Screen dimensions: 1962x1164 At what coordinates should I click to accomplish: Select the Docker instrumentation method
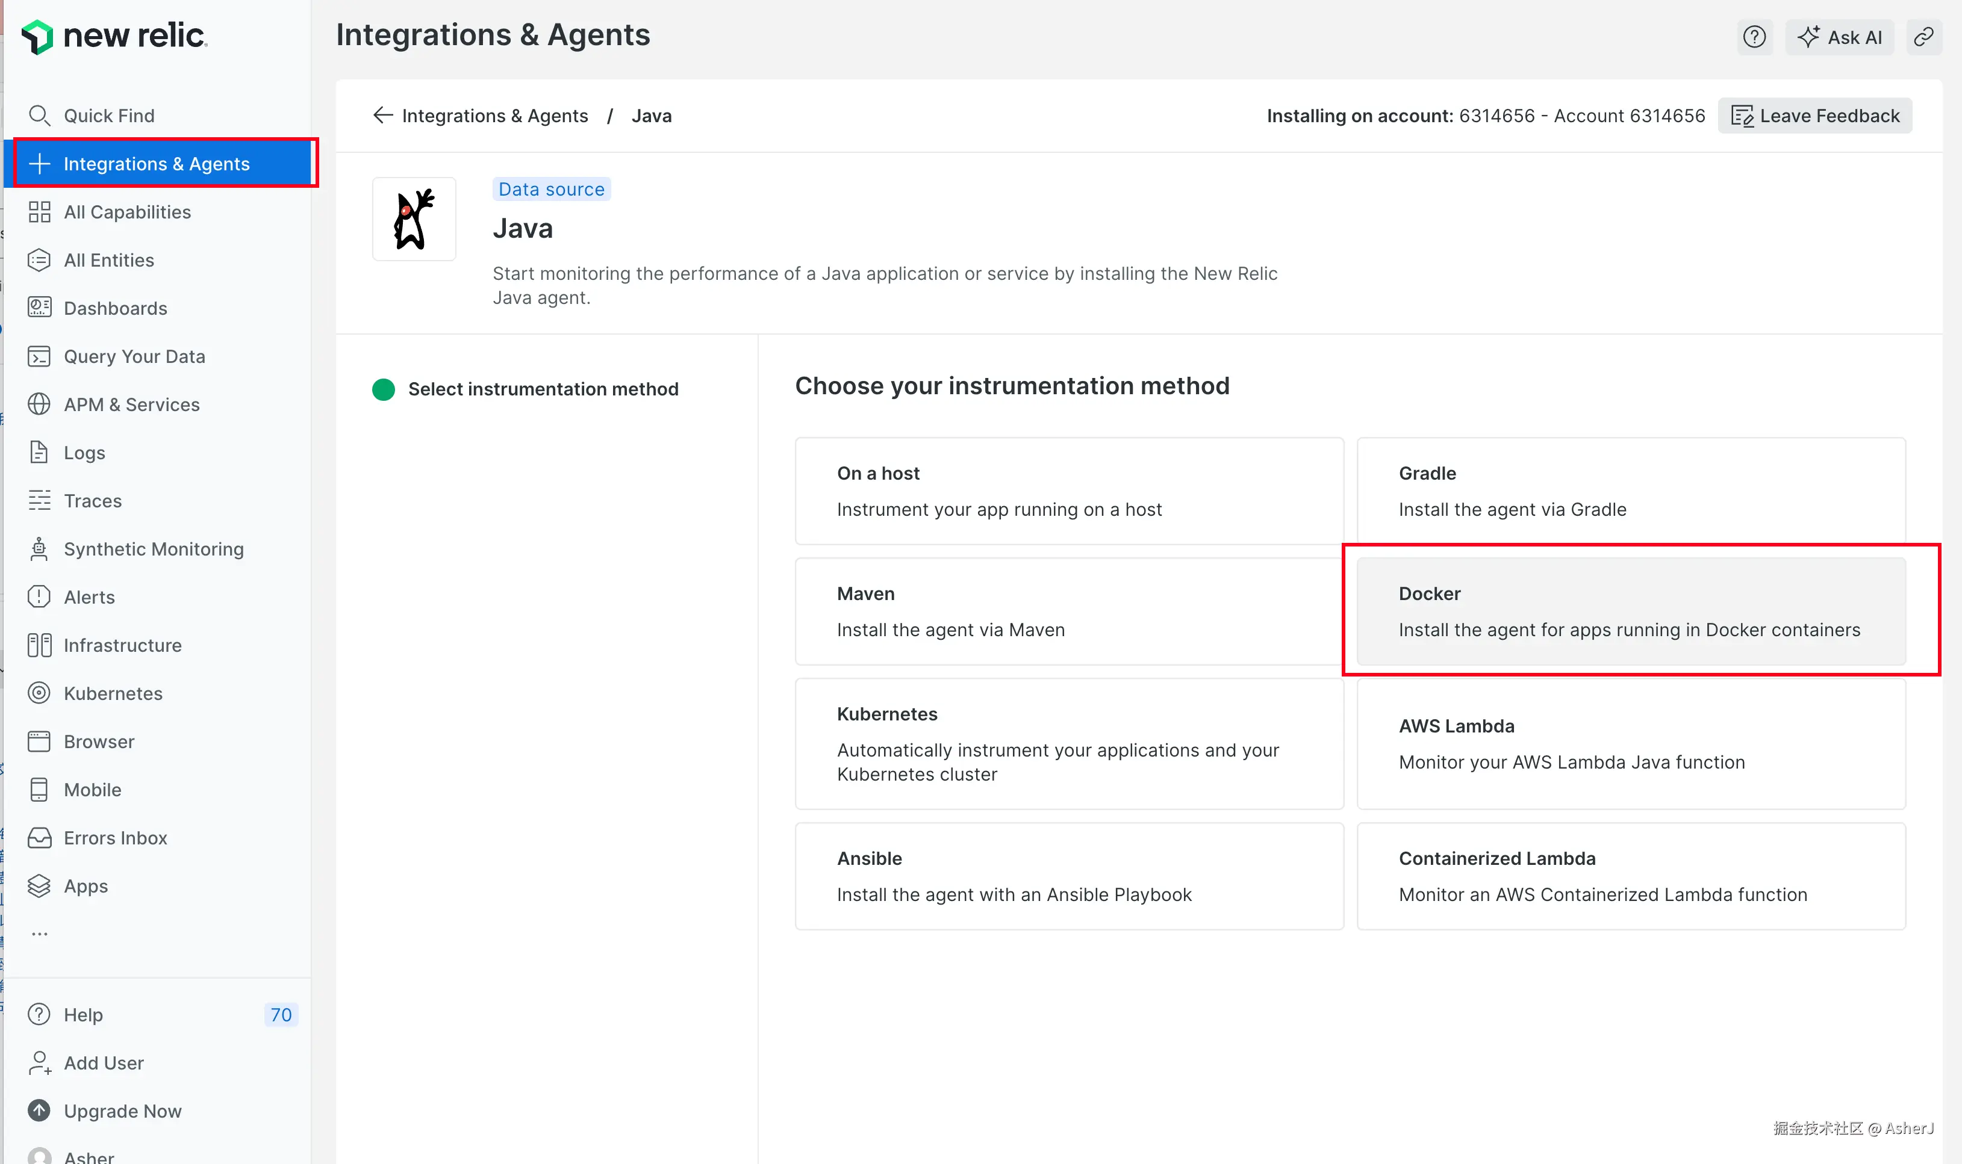(1630, 611)
